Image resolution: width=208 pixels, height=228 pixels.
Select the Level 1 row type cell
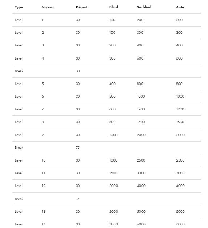point(19,20)
